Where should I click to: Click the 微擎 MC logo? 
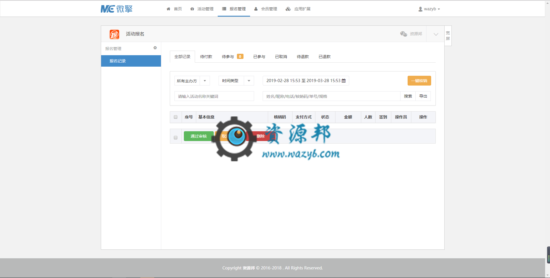click(116, 9)
